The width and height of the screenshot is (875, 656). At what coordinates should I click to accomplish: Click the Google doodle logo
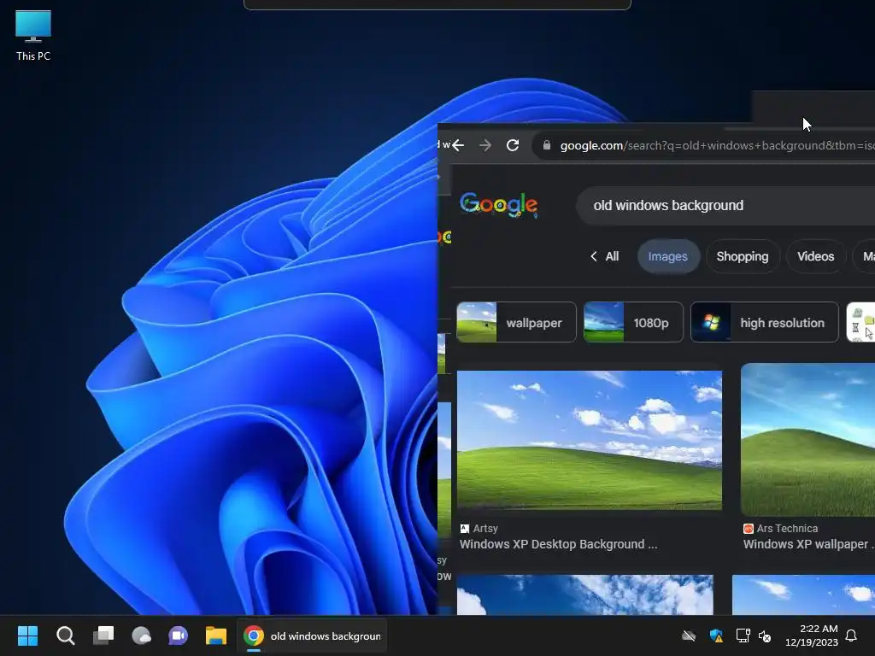[x=499, y=205]
